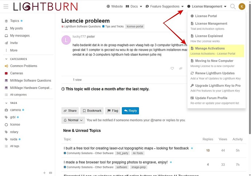Select License Explained menu entry

coord(216,38)
